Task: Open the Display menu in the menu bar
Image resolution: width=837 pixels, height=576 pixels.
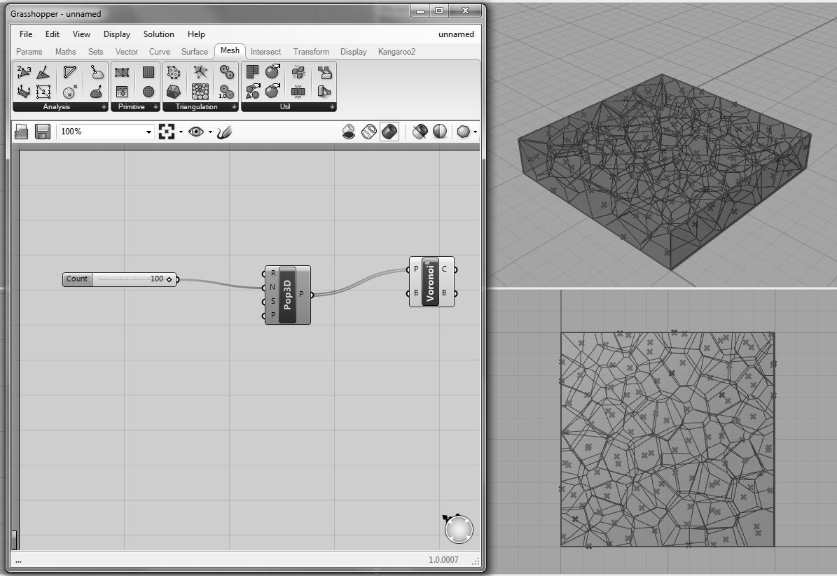Action: tap(117, 34)
